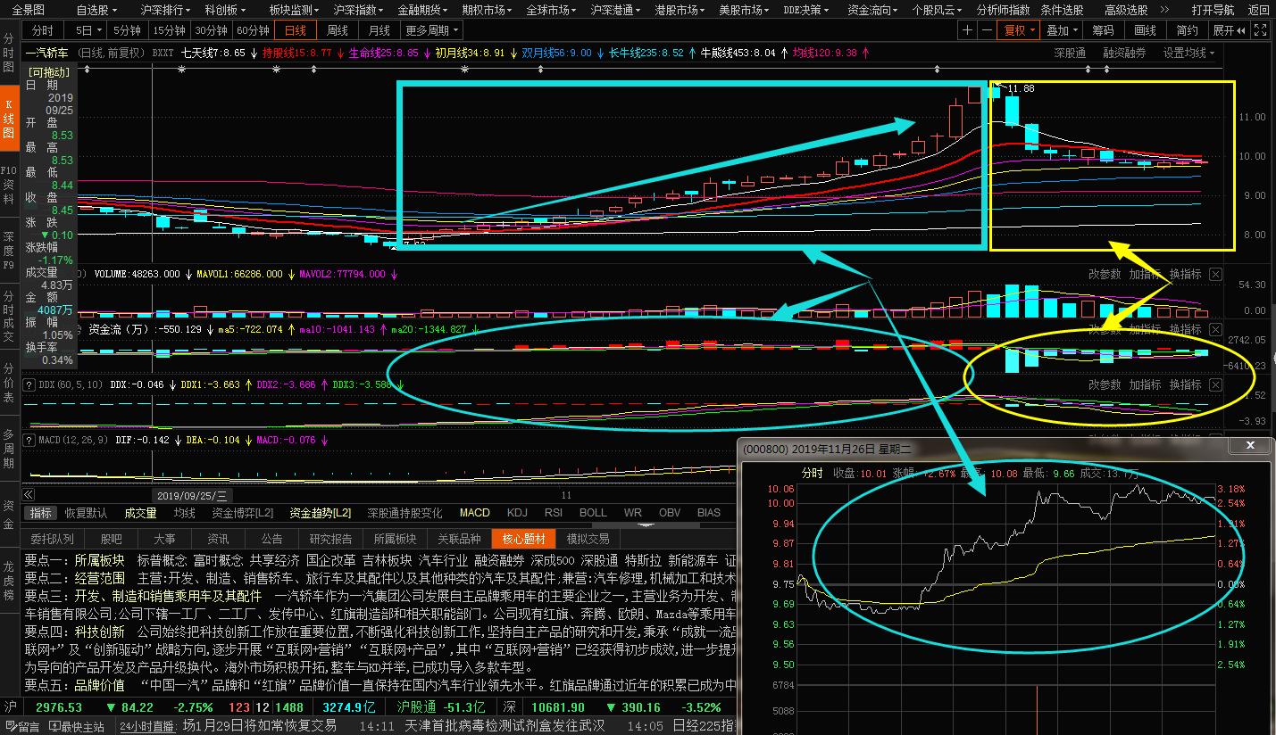1276x735 pixels.
Task: Click 恢复默认 in the indicator bar
Action: pos(87,513)
